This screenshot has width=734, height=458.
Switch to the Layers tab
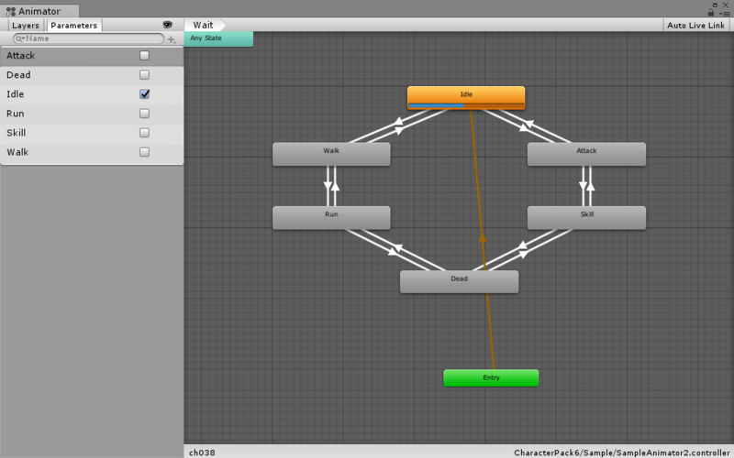pos(26,26)
